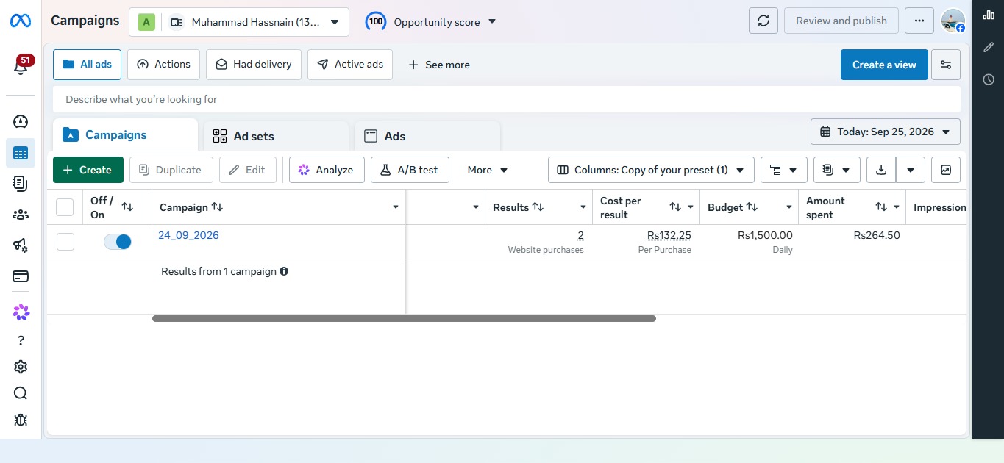Select the Active ads view filter
The image size is (1004, 463).
pyautogui.click(x=350, y=65)
